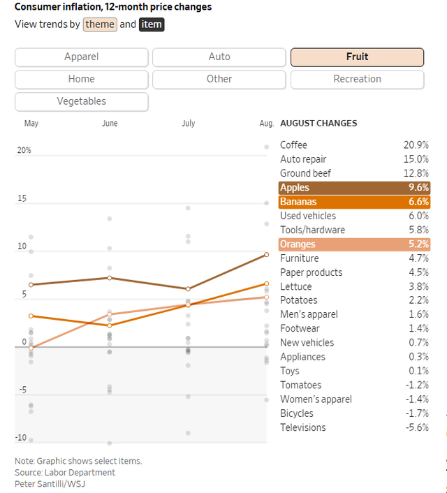The height and width of the screenshot is (493, 447).
Task: Click Auto repair list entry
Action: click(354, 159)
